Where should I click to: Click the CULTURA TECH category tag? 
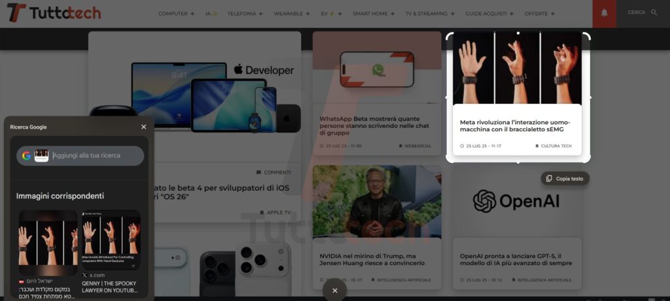pyautogui.click(x=553, y=146)
